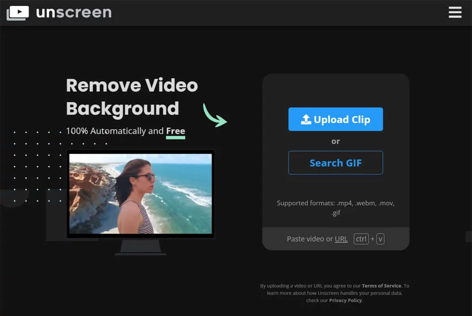This screenshot has height=316, width=472.
Task: Click the Upload Clip button
Action: pos(335,119)
